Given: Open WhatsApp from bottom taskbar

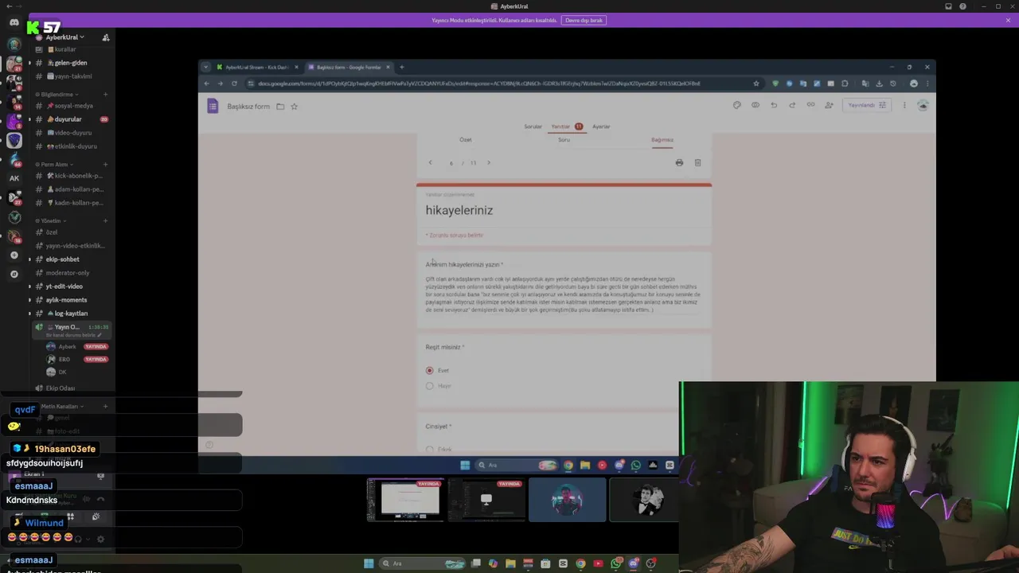Looking at the screenshot, I should 616,563.
